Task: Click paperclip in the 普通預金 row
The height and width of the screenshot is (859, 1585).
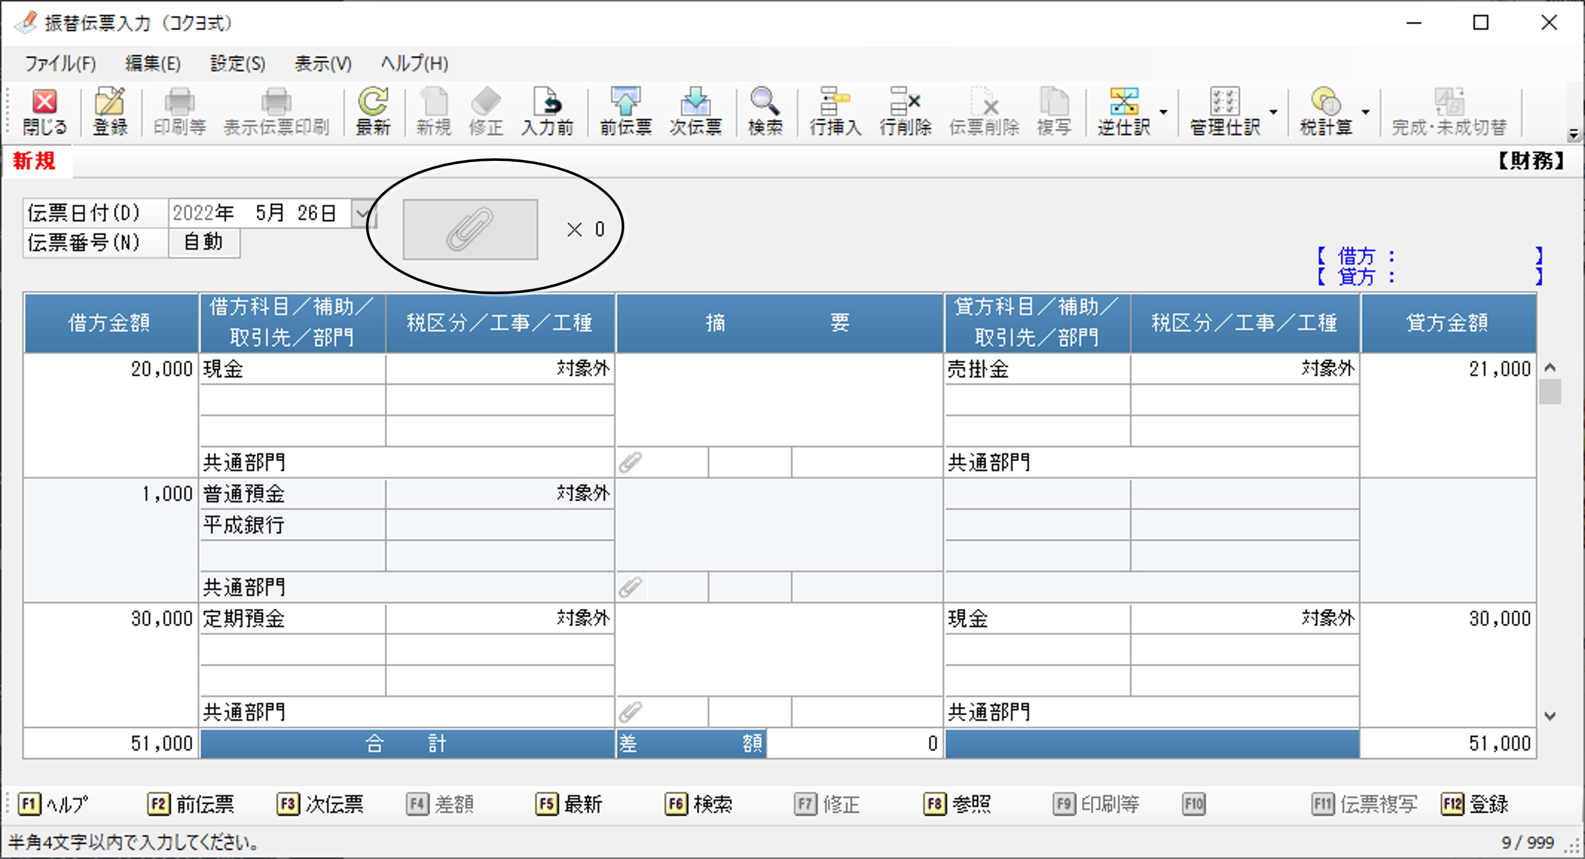Action: pos(631,587)
